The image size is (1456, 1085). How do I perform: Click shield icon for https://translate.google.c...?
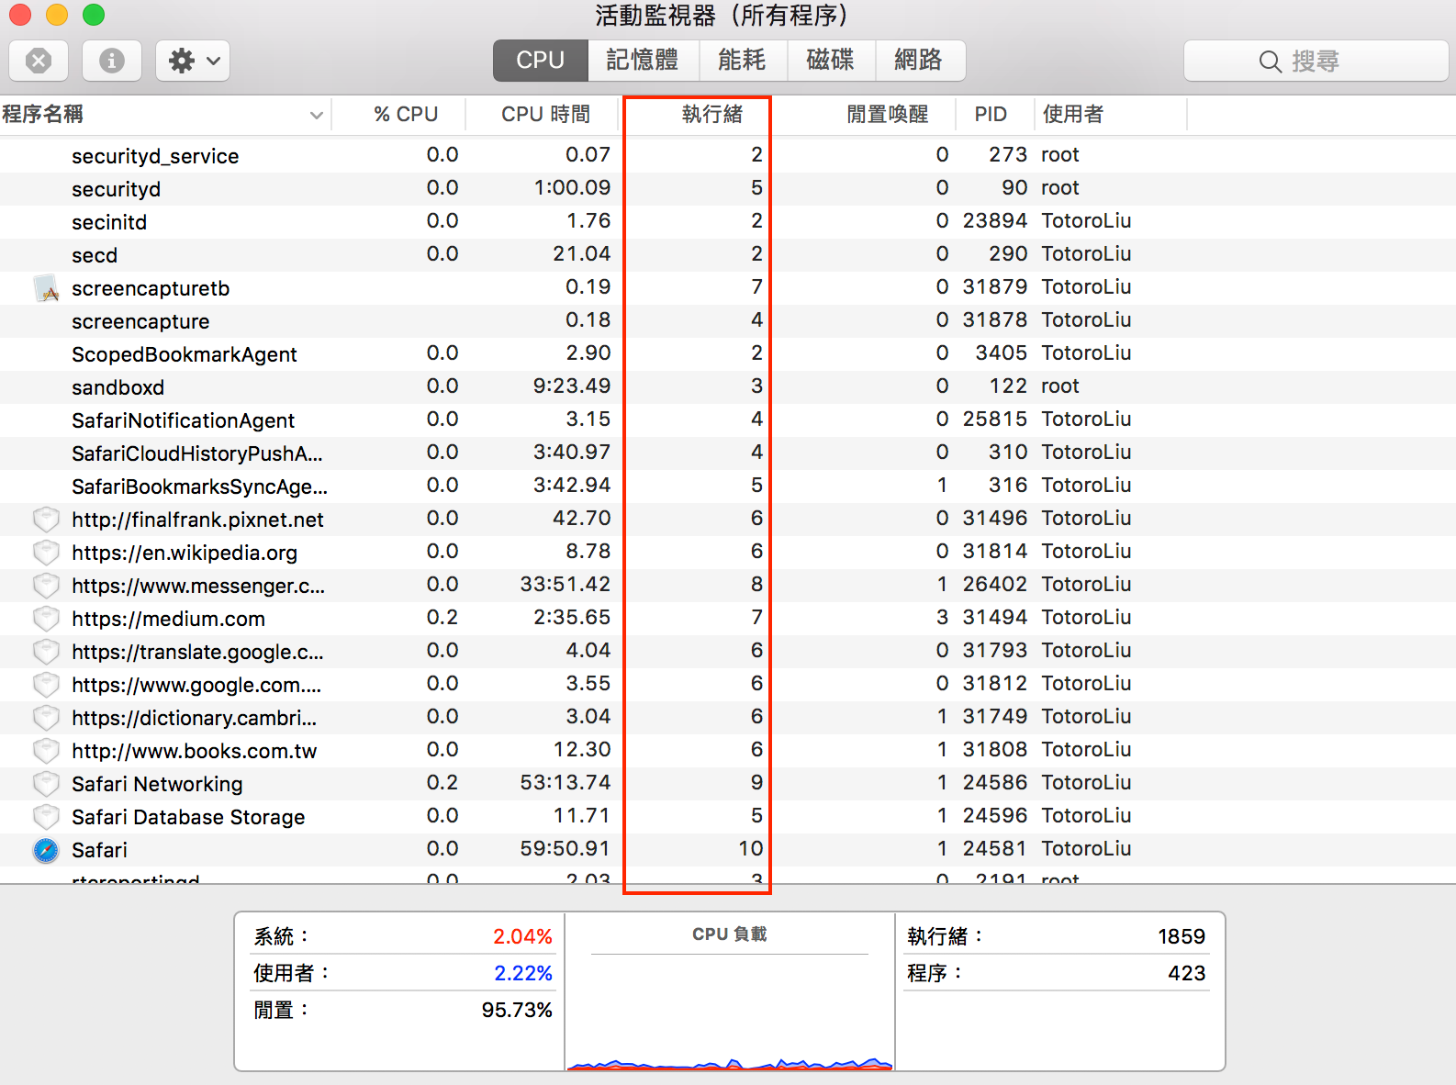pyautogui.click(x=46, y=652)
